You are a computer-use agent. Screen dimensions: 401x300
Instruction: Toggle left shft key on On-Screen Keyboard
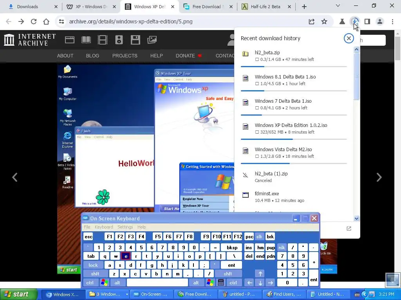click(x=95, y=274)
